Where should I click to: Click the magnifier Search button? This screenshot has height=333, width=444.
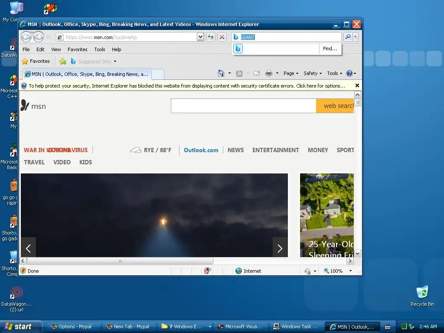(x=348, y=37)
